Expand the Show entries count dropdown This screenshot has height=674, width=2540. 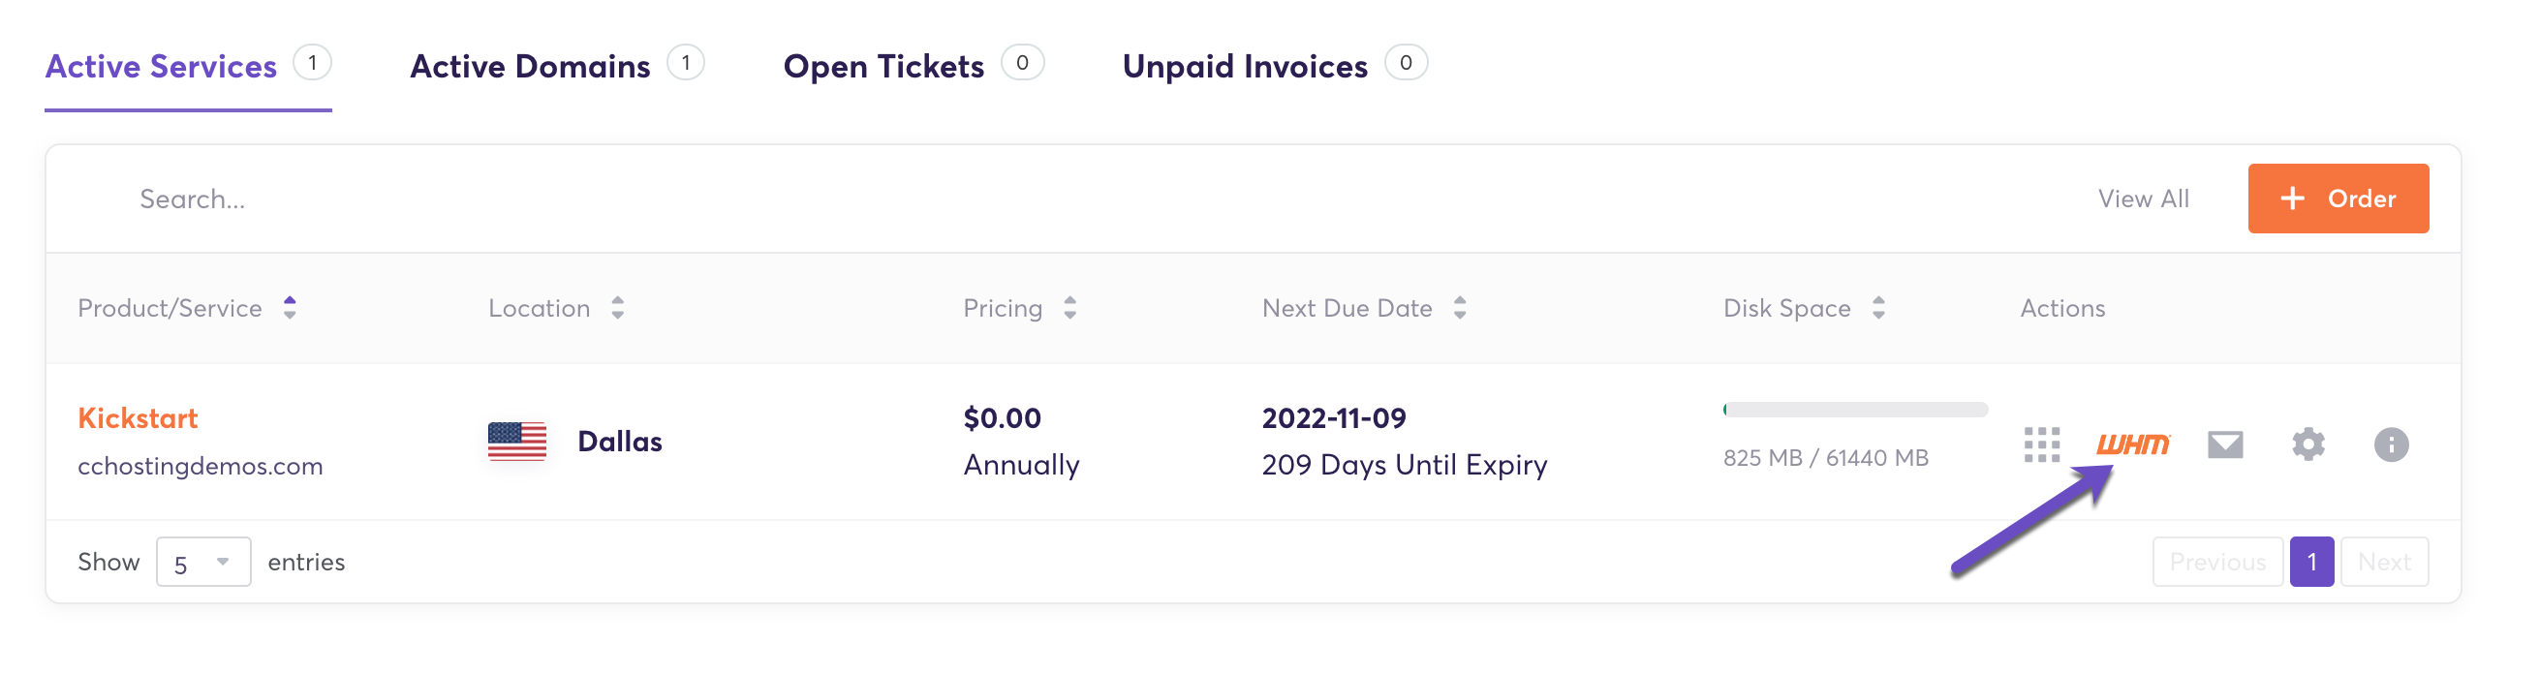click(203, 562)
